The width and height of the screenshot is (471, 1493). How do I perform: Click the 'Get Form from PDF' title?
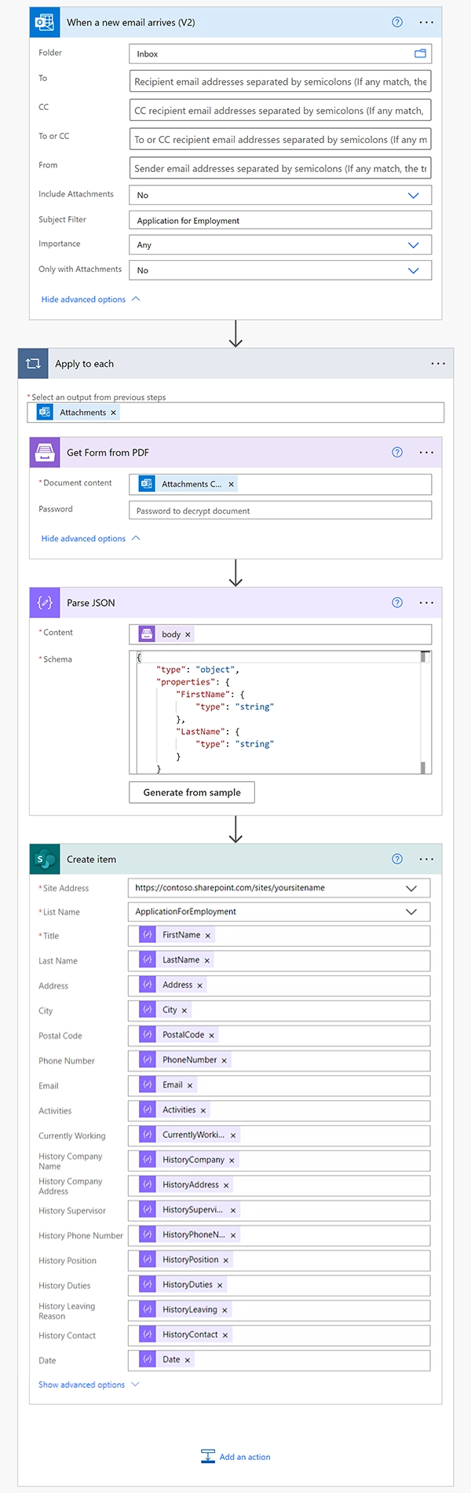coord(108,453)
